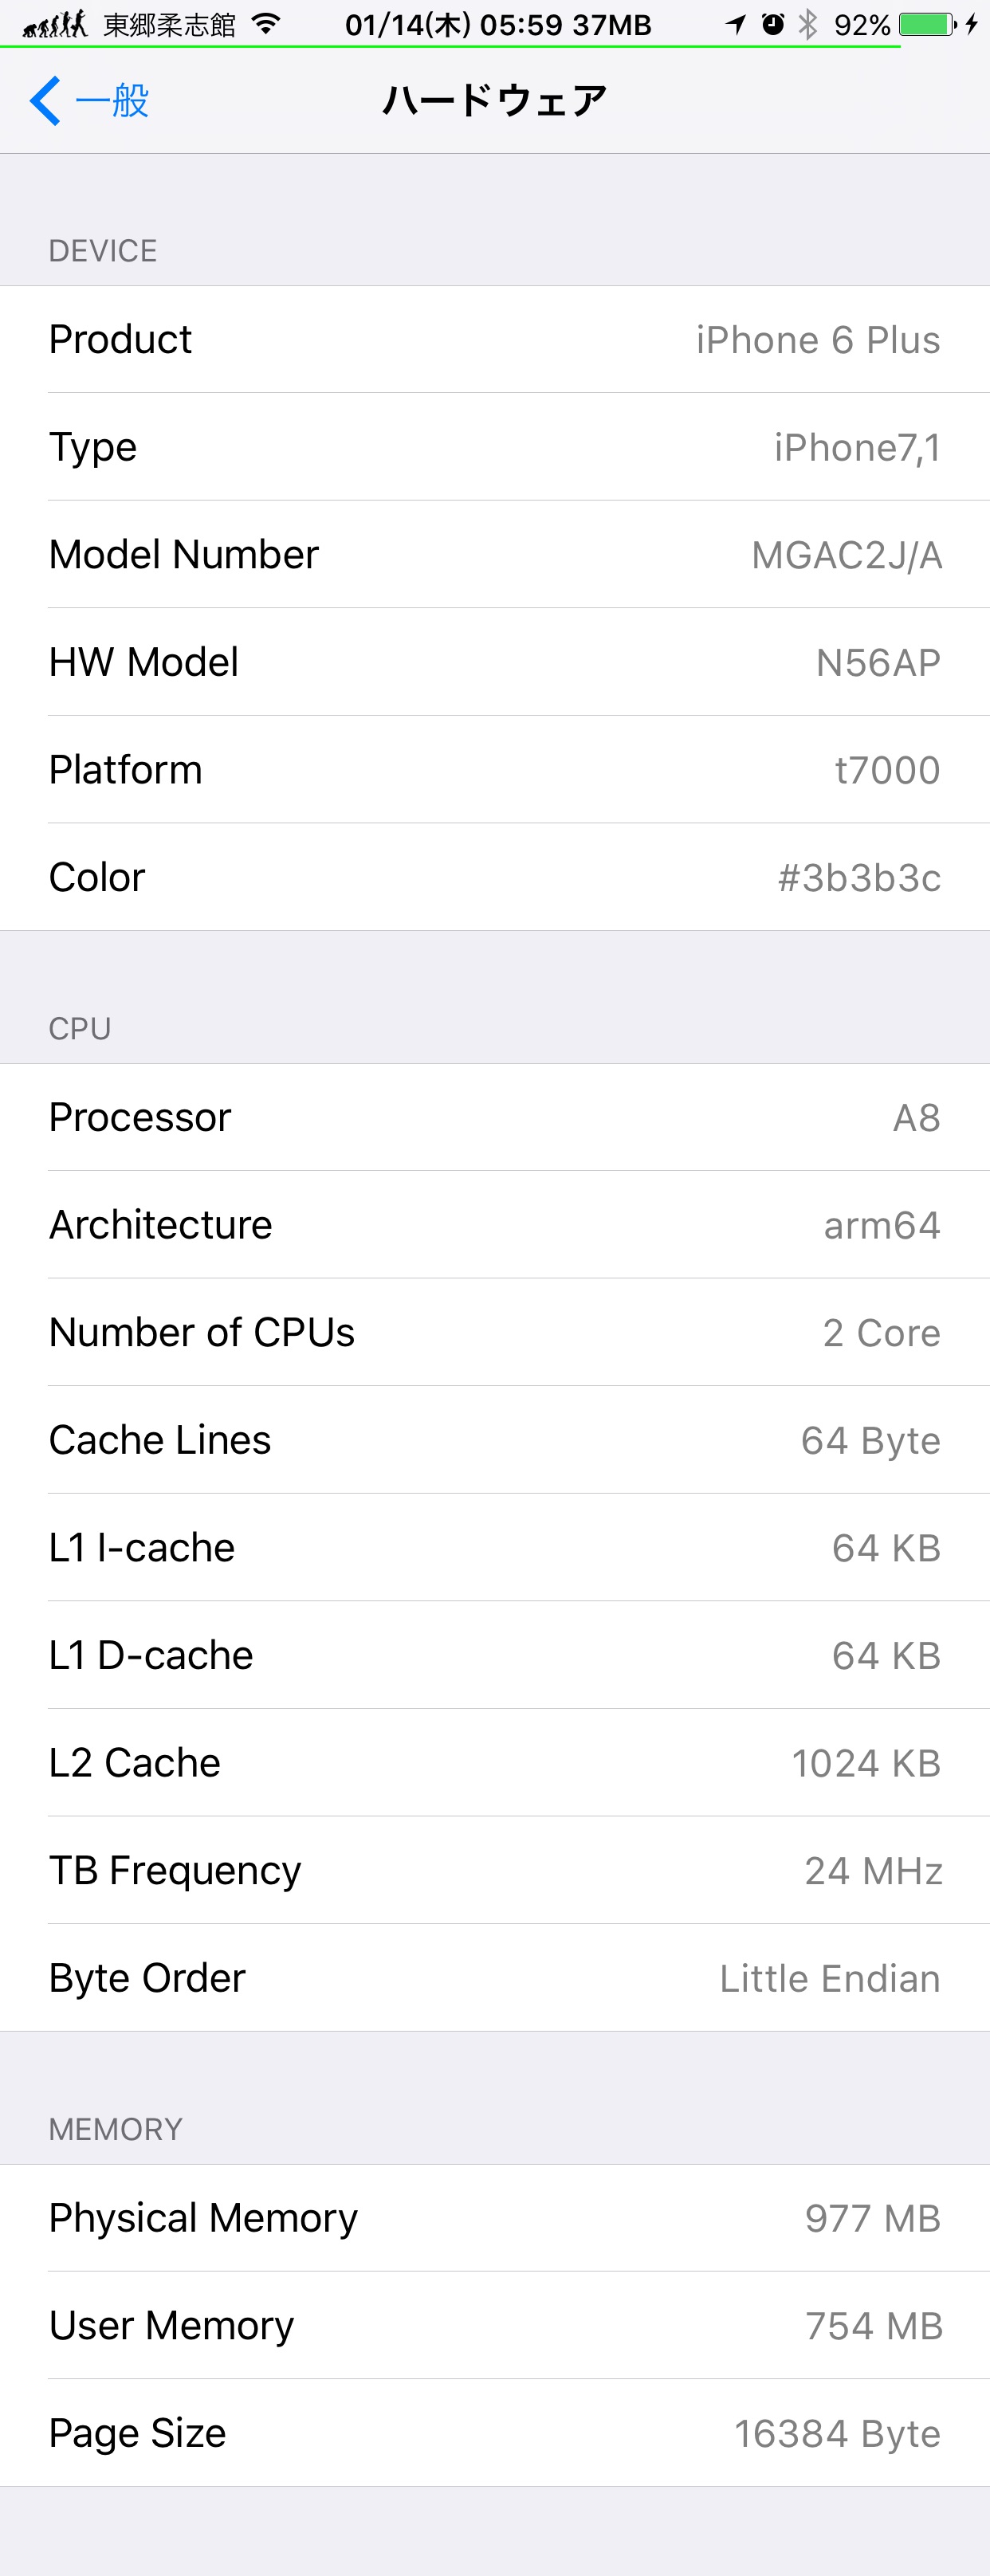
Task: Tap the location arrow status icon
Action: click(736, 24)
